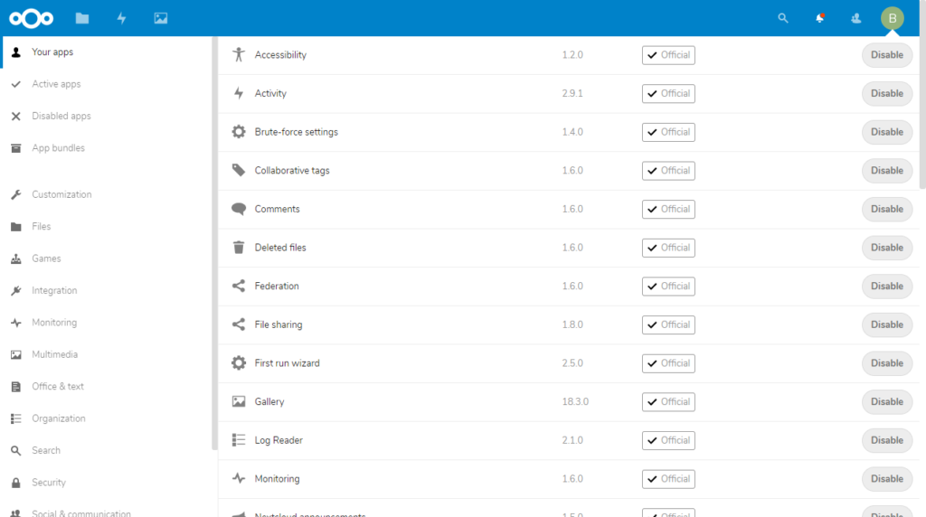Disable the Log Reader app
Viewport: 926px width, 517px height.
coord(887,440)
